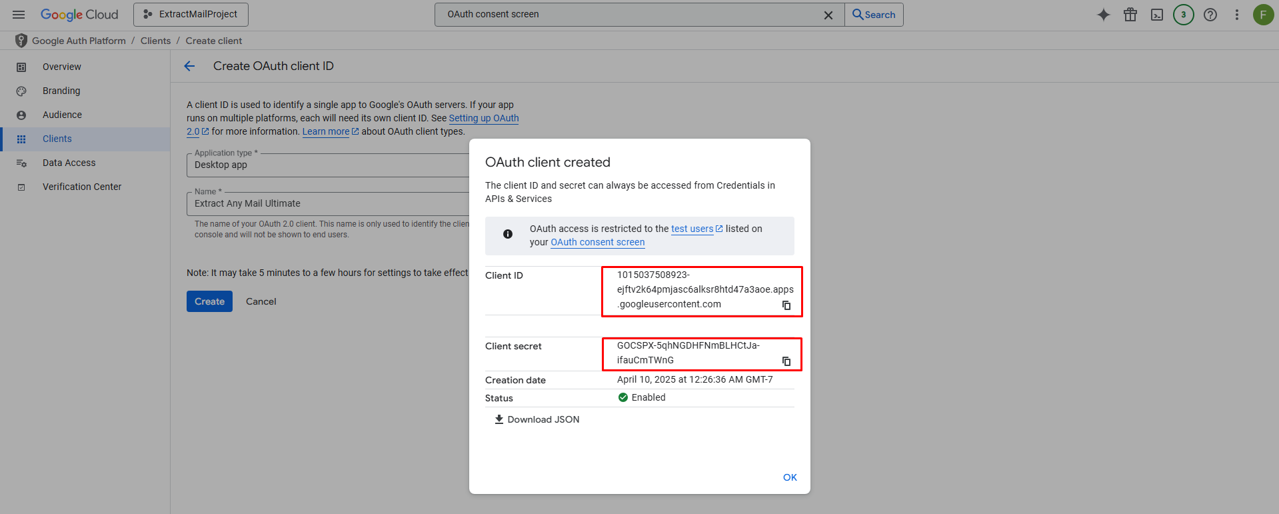The image size is (1279, 514).
Task: Select Clients in the sidebar
Action: 85,139
